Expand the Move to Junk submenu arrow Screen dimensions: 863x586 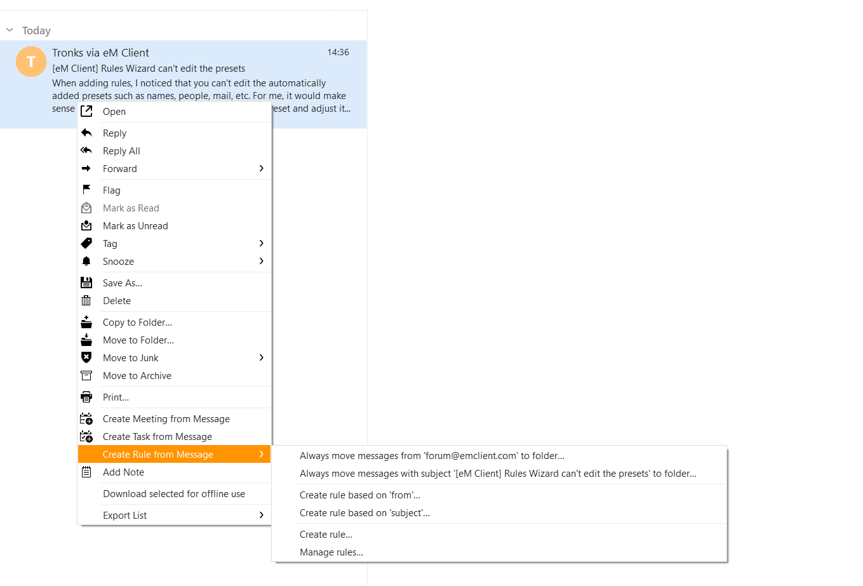tap(261, 357)
